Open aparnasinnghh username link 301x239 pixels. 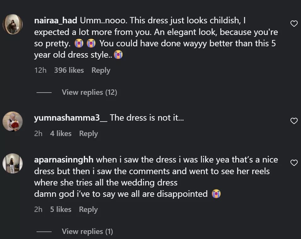pos(64,160)
